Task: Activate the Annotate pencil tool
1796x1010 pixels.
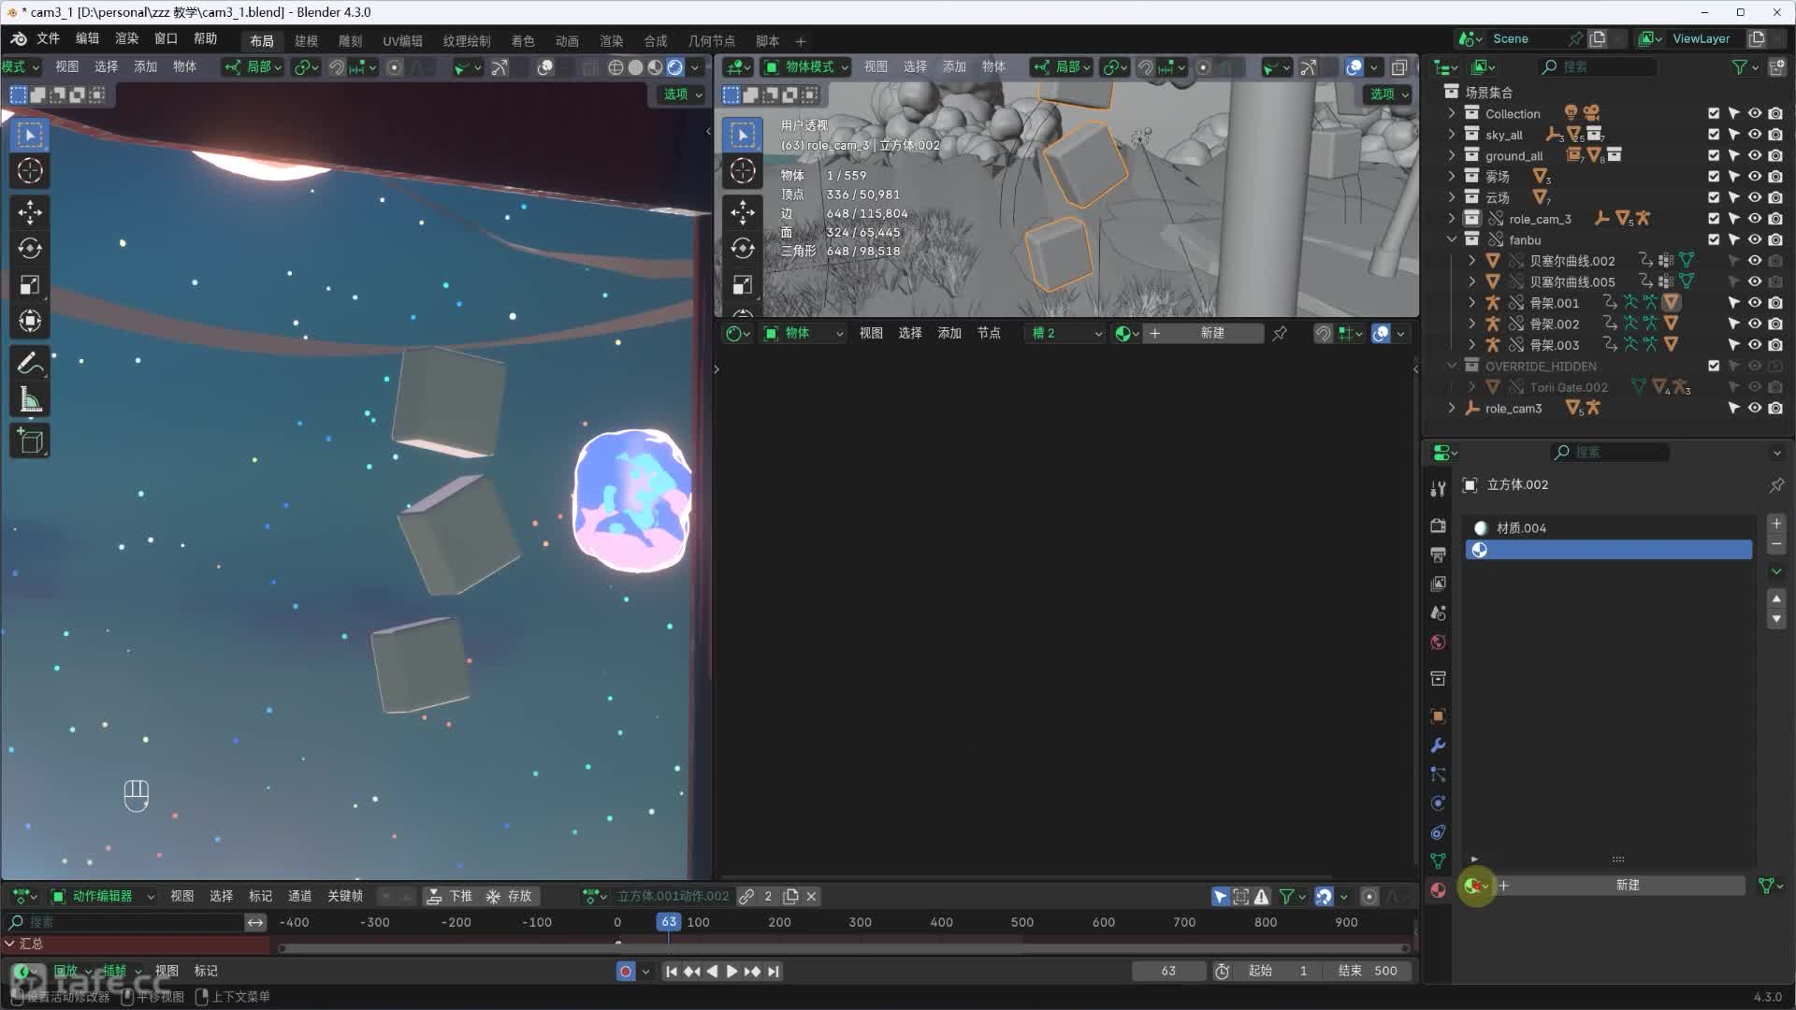Action: coord(30,363)
